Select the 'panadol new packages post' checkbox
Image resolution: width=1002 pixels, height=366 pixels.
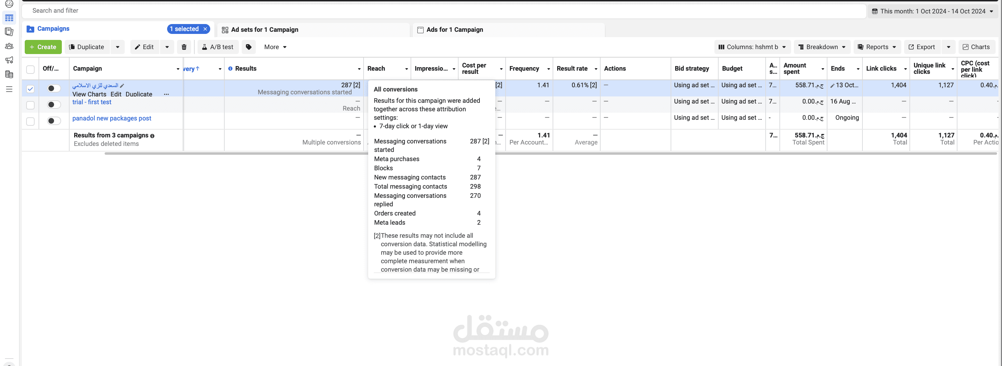pyautogui.click(x=30, y=121)
